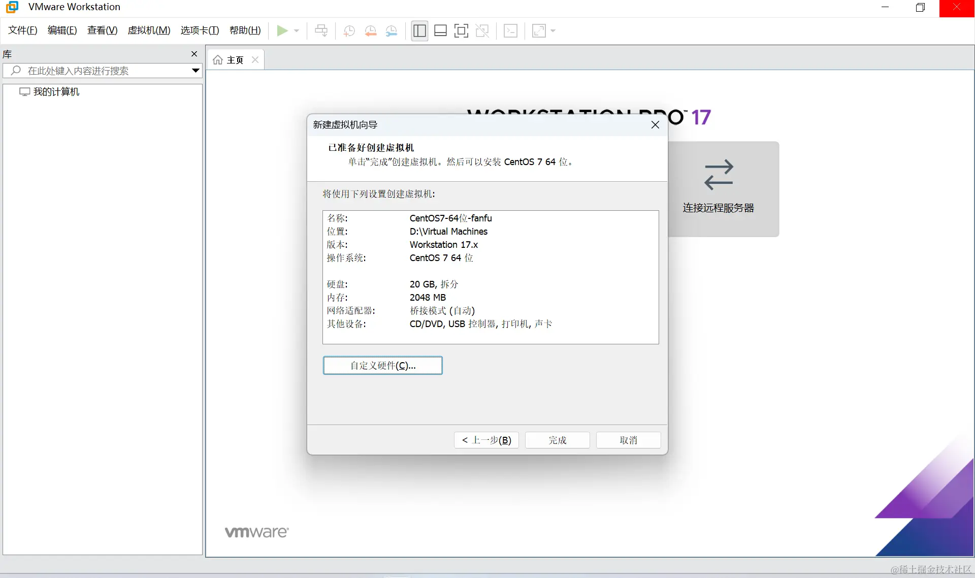Enter full screen mode icon
Screen dimensions: 975x578
[461, 31]
